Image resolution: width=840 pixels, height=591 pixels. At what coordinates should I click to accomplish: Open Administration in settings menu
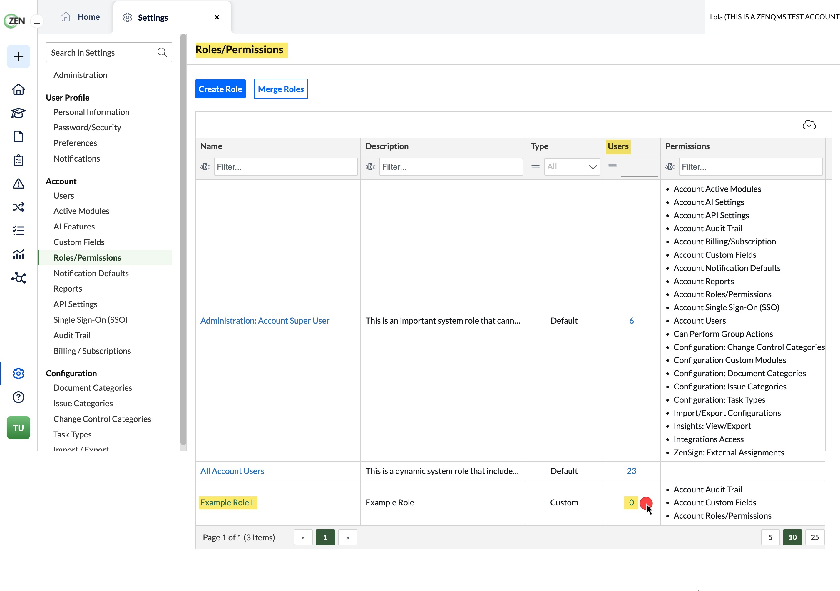point(81,75)
